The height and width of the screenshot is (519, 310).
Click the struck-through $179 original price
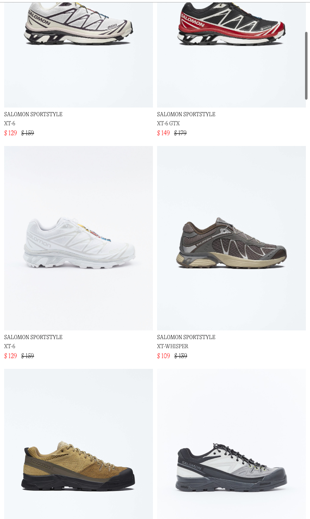click(180, 133)
